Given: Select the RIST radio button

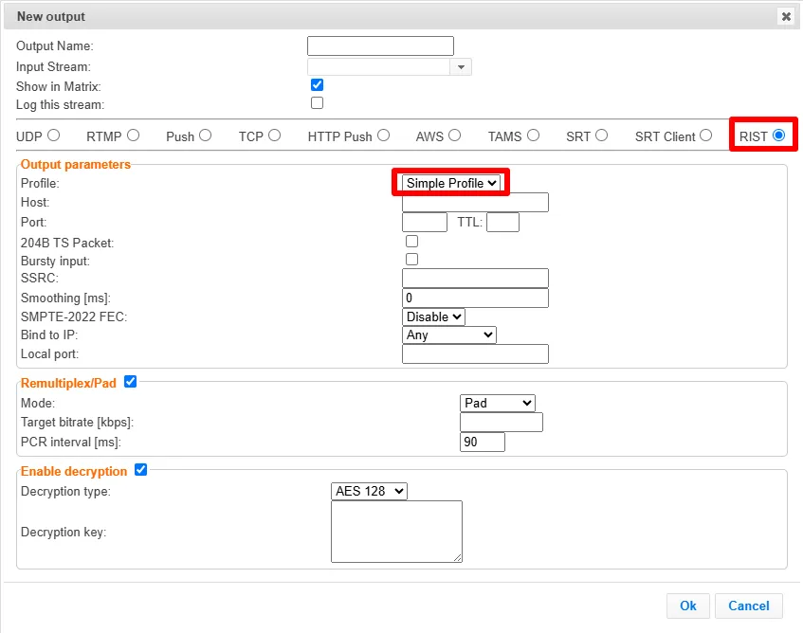Looking at the screenshot, I should tap(779, 136).
